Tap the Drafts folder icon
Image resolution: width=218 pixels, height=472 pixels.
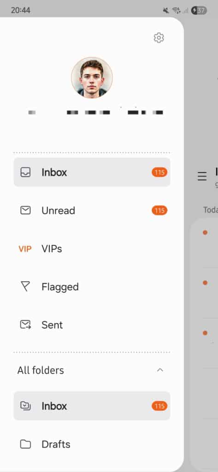click(x=25, y=444)
